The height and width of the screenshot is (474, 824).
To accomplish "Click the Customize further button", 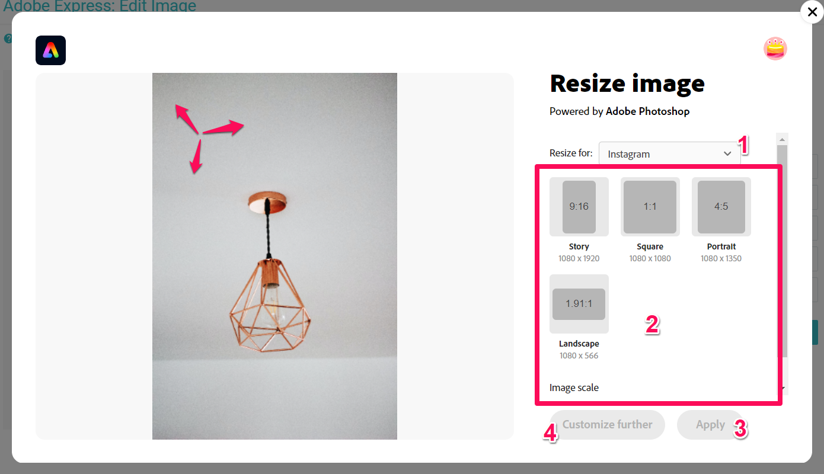I will click(x=607, y=425).
